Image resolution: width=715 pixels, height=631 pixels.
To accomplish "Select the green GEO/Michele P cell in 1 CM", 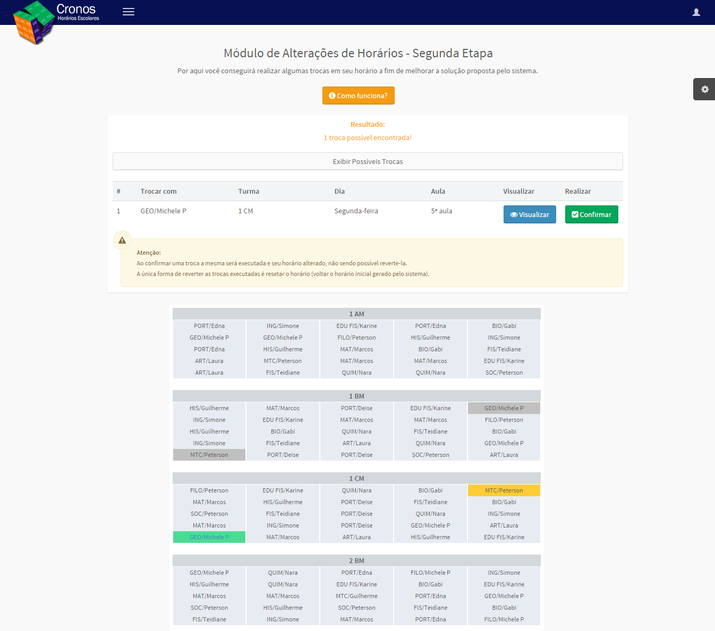I will tap(209, 537).
